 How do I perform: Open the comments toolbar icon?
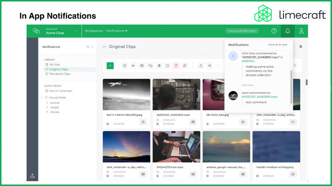[150, 66]
